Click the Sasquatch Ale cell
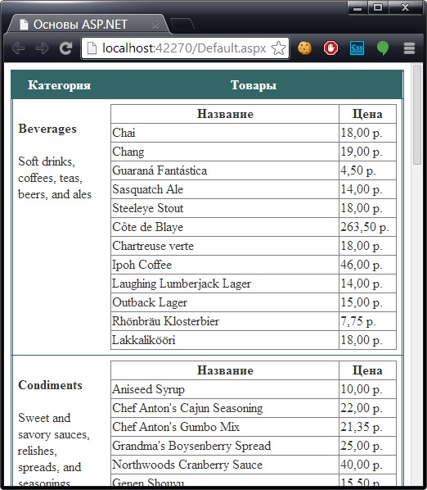This screenshot has width=427, height=490. pyautogui.click(x=225, y=189)
